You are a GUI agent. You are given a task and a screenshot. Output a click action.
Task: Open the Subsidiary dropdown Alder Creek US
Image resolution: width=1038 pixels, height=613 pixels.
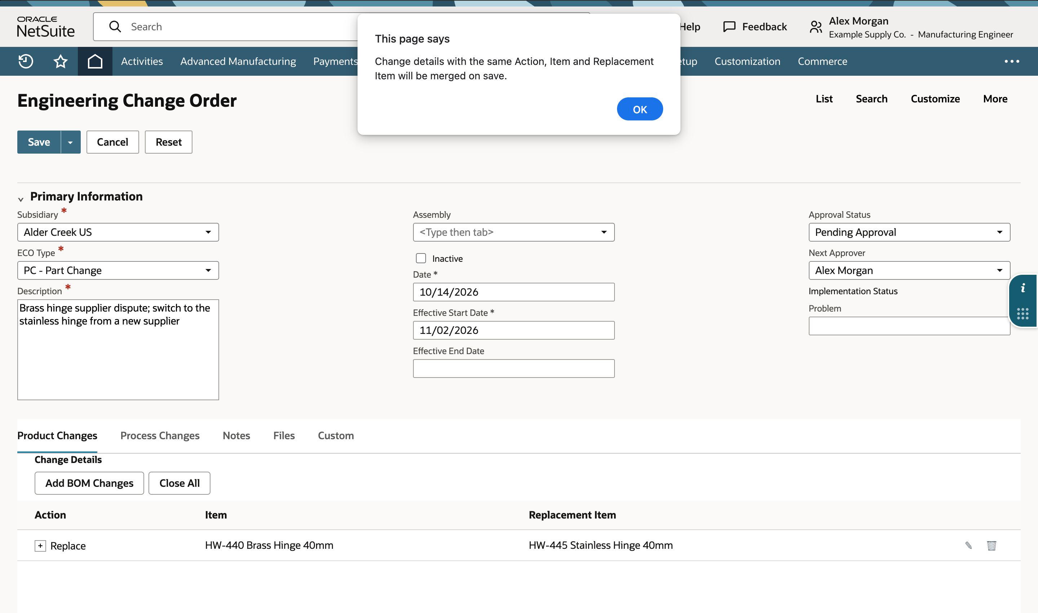pyautogui.click(x=118, y=232)
